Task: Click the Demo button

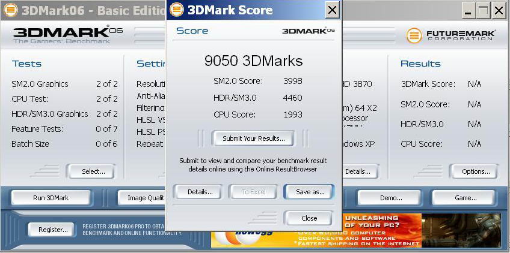Action: click(x=390, y=198)
